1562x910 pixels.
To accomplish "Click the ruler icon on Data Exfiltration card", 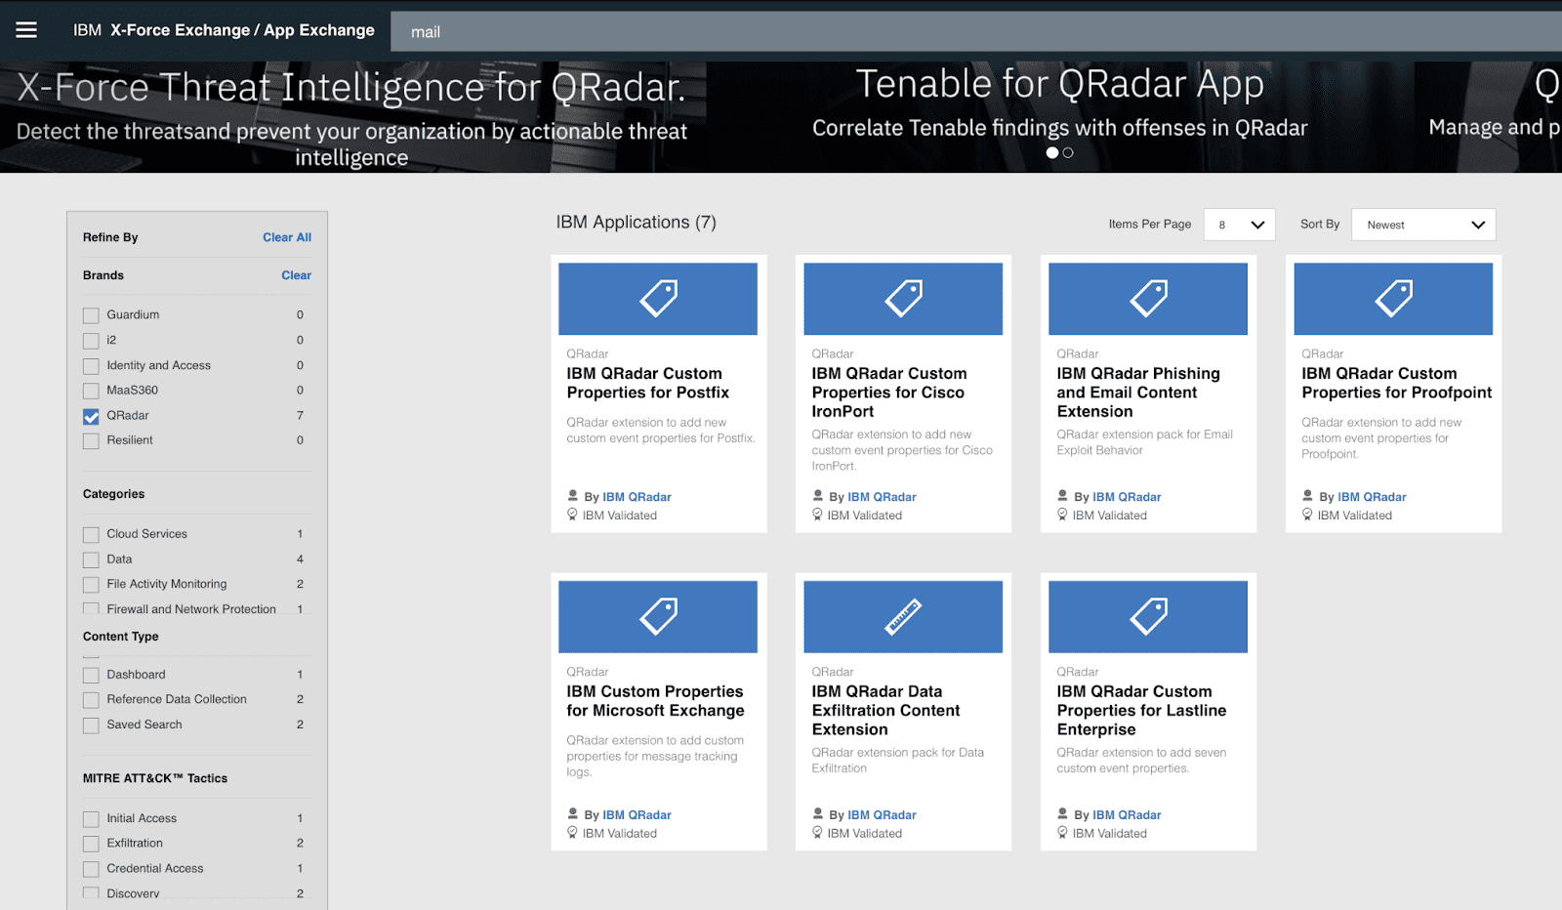I will pyautogui.click(x=903, y=617).
